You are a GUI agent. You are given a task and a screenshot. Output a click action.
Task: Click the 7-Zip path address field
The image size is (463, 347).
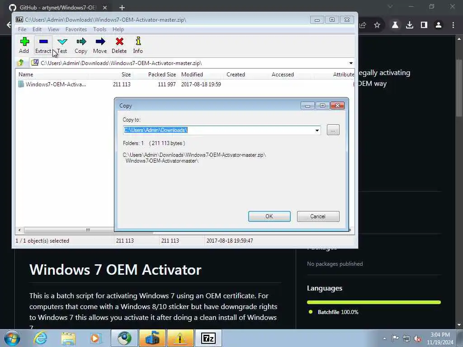pyautogui.click(x=189, y=63)
